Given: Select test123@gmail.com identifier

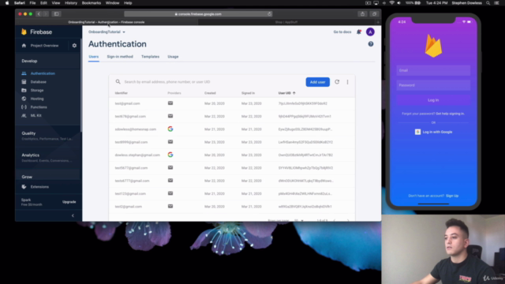Looking at the screenshot, I should pos(130,193).
